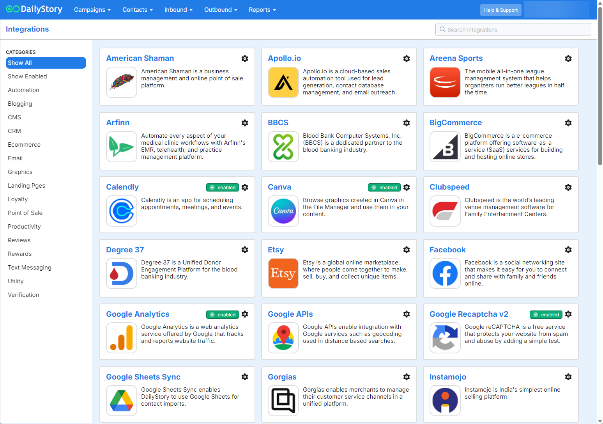Click the Apollo.io yellow logo

tap(283, 82)
